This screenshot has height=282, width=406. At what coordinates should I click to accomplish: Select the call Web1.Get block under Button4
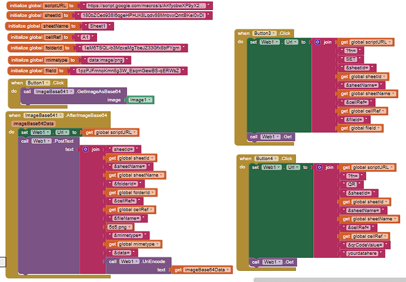tap(272, 261)
